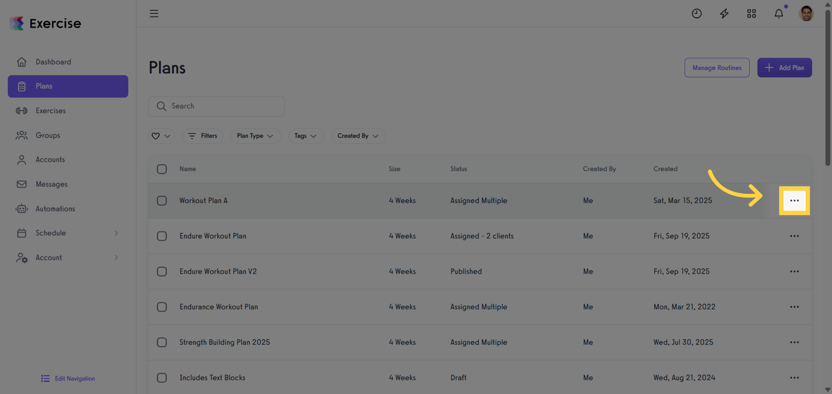This screenshot has height=394, width=832.
Task: Open Endurance Workout Plan name
Action: point(219,307)
